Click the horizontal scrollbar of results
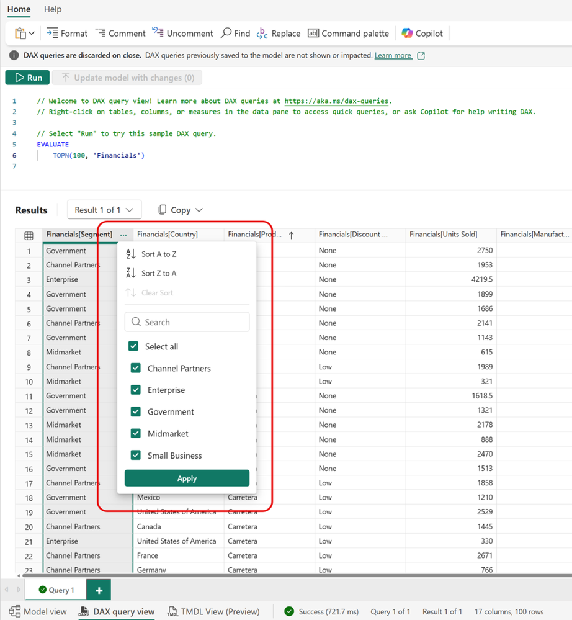This screenshot has height=620, width=572. pos(297,576)
